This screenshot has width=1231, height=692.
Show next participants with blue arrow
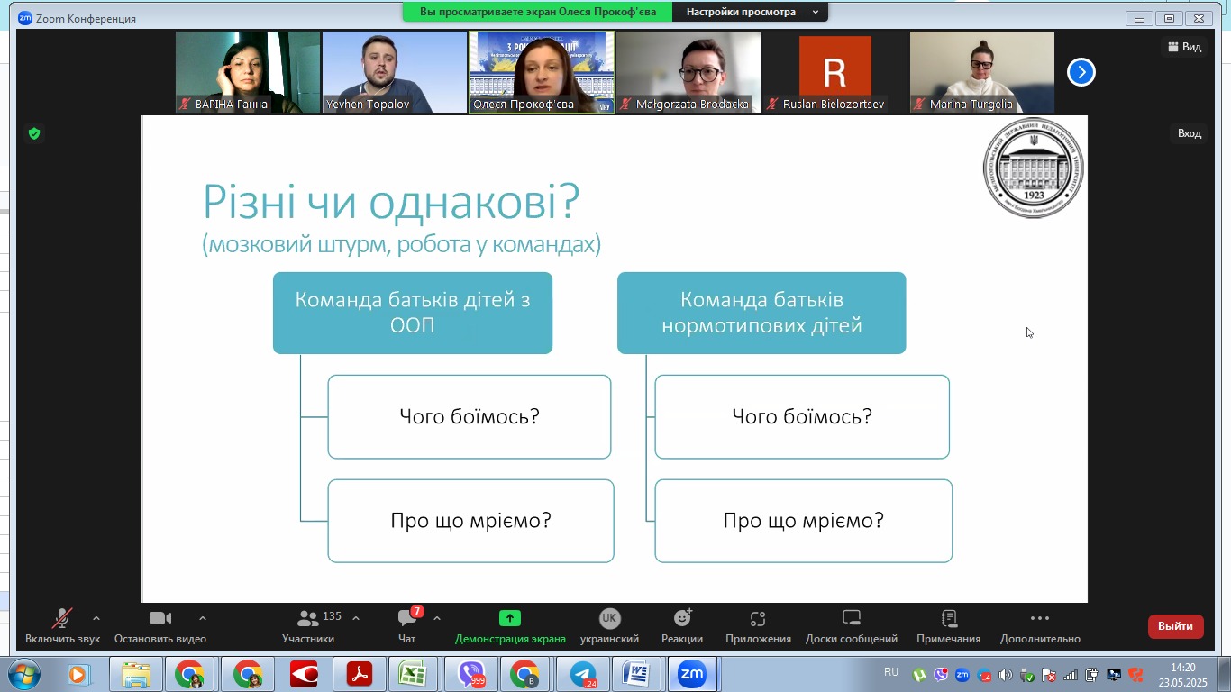pos(1081,72)
